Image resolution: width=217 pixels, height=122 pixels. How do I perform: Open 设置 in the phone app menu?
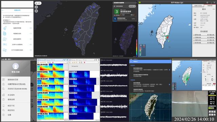pos(16,115)
